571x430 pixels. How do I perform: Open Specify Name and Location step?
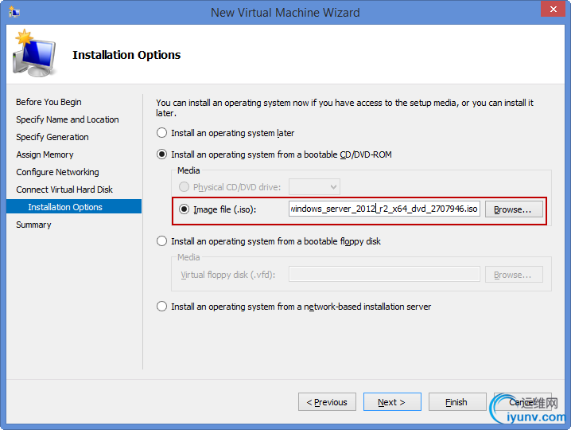click(68, 119)
